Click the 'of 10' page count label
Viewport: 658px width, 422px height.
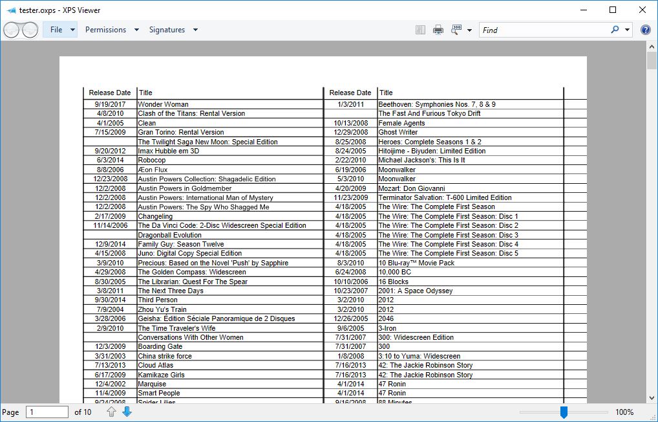point(83,412)
